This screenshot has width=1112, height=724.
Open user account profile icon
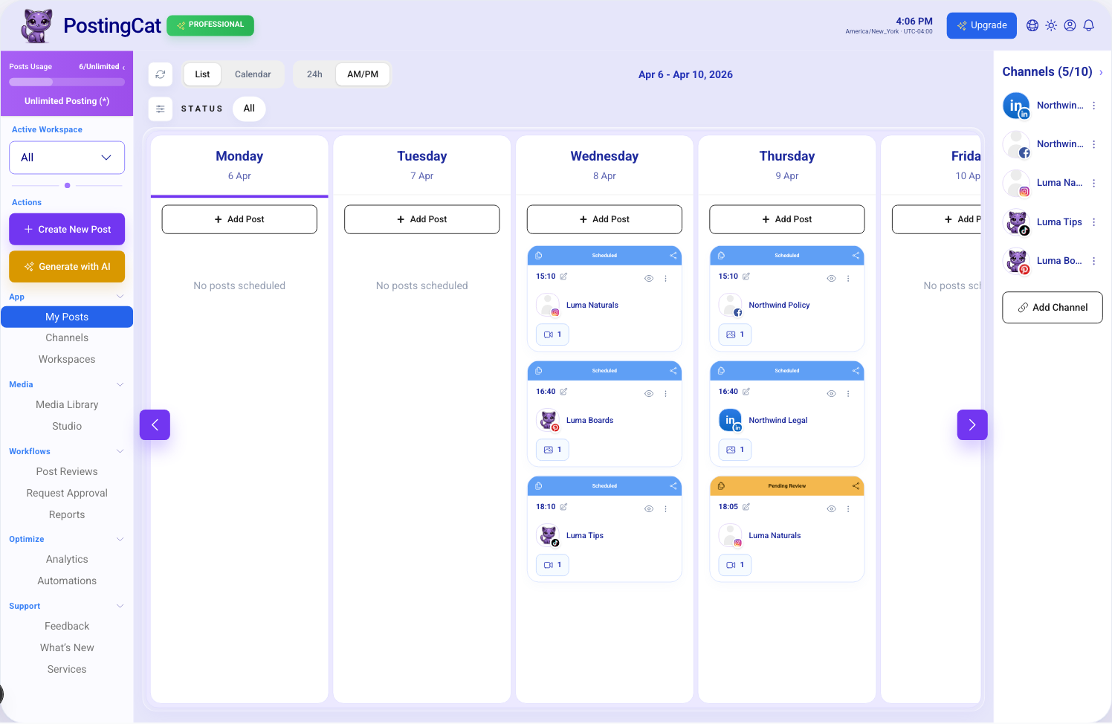click(1070, 25)
